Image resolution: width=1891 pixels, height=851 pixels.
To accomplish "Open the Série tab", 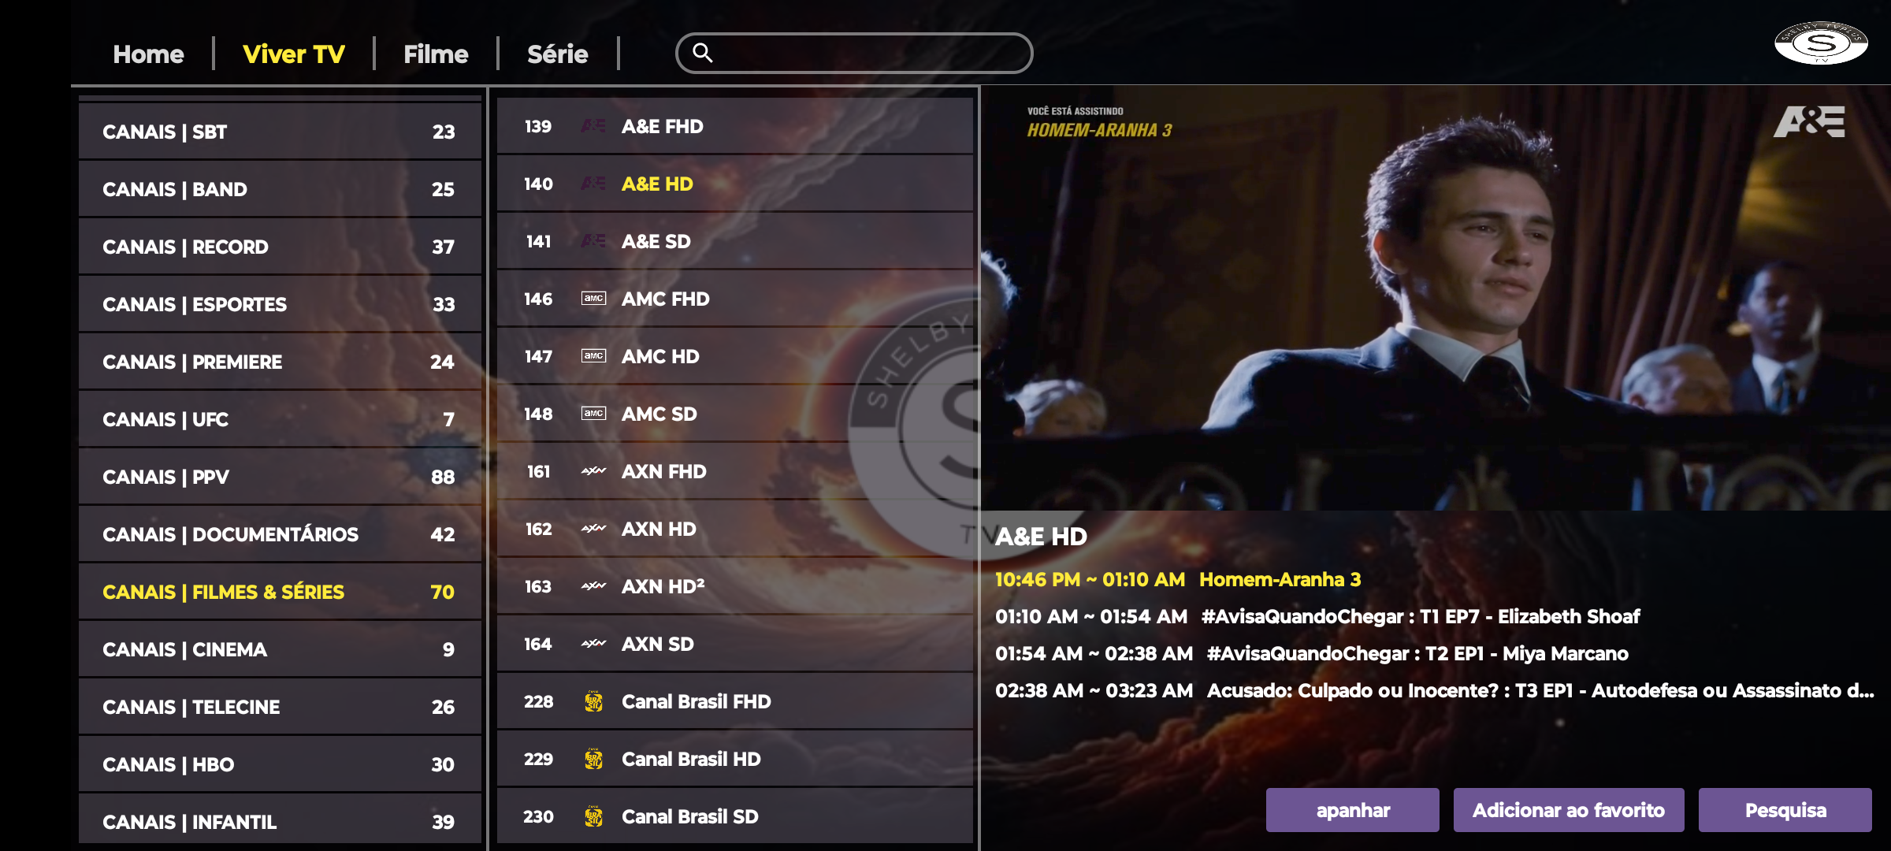I will click(x=557, y=54).
